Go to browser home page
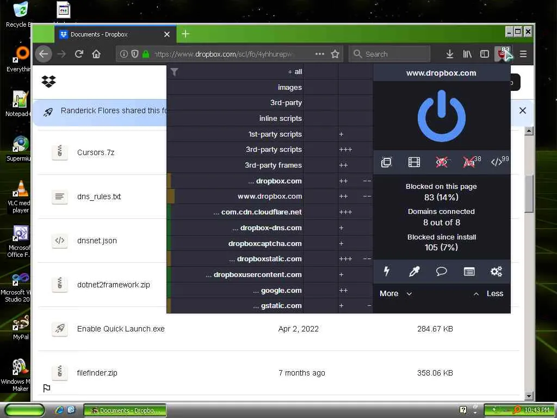This screenshot has width=557, height=418. (96, 54)
